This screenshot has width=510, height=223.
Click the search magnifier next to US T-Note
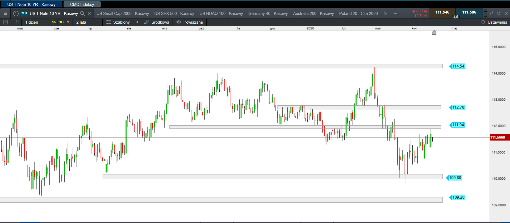[82, 13]
